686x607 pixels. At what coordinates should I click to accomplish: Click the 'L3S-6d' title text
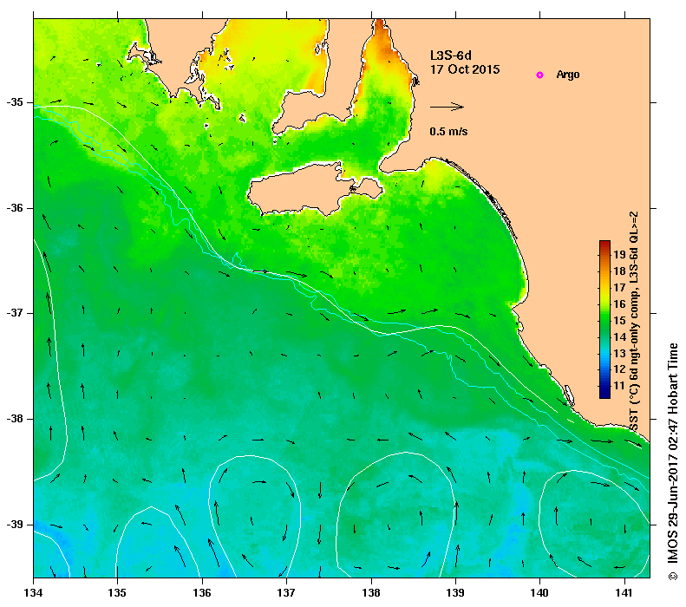[x=451, y=55]
